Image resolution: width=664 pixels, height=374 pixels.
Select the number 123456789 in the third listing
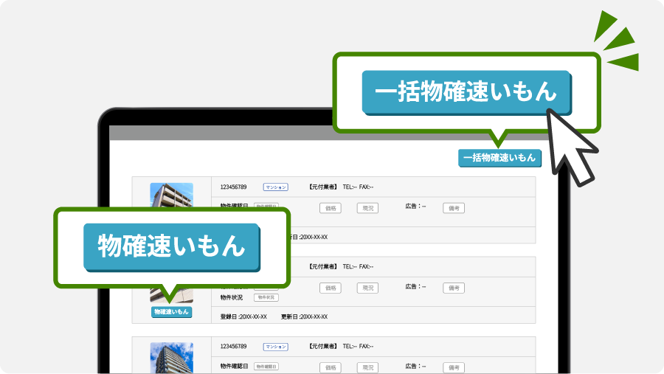coord(233,347)
